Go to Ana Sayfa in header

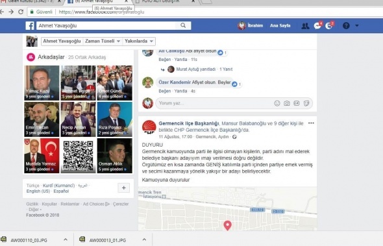coord(280,26)
